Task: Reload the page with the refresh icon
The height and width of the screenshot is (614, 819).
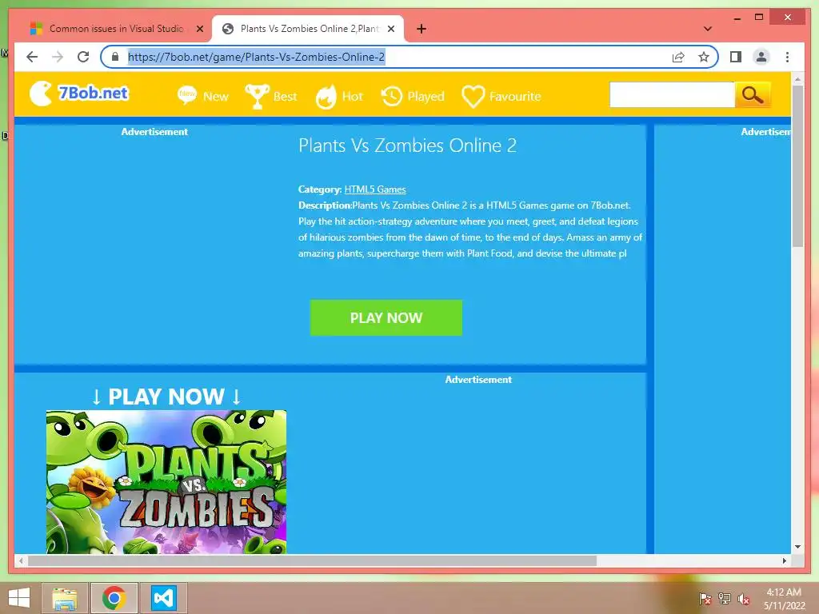Action: click(83, 57)
